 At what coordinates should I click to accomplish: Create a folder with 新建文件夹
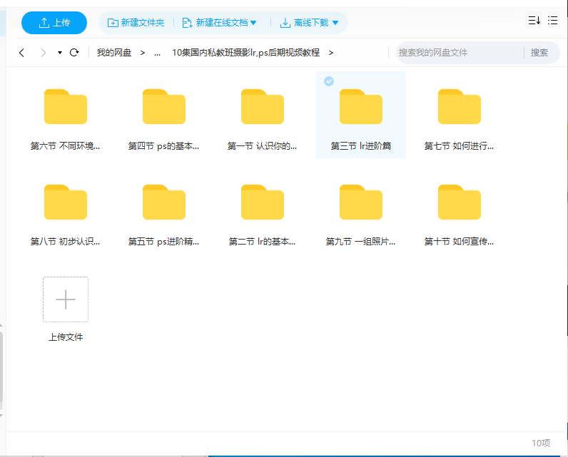coord(136,23)
